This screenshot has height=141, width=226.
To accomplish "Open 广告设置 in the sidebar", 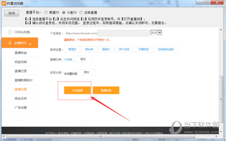I will click(21, 108).
